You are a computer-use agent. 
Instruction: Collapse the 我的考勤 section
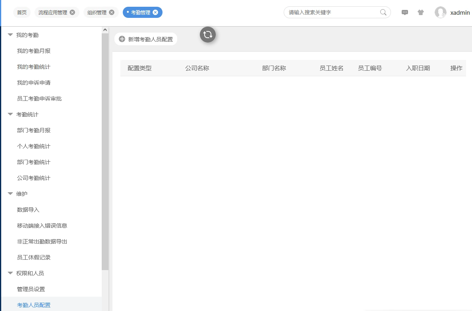pos(10,35)
